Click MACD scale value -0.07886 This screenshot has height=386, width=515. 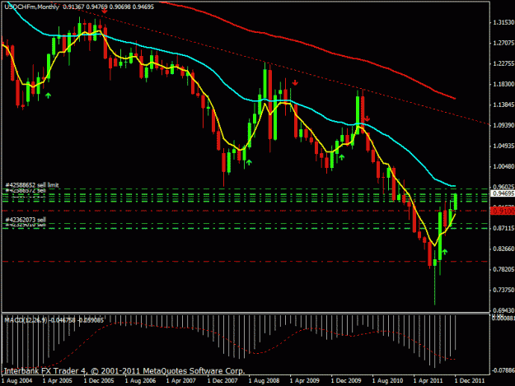pyautogui.click(x=503, y=370)
